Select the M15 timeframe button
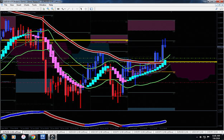 [x=12, y=9]
